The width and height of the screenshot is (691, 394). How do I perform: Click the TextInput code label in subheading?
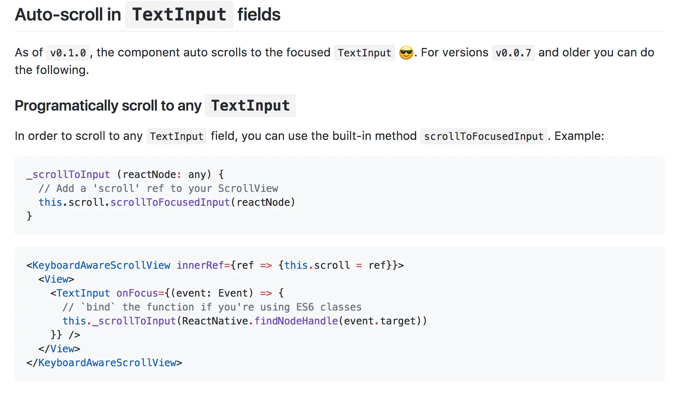point(250,106)
